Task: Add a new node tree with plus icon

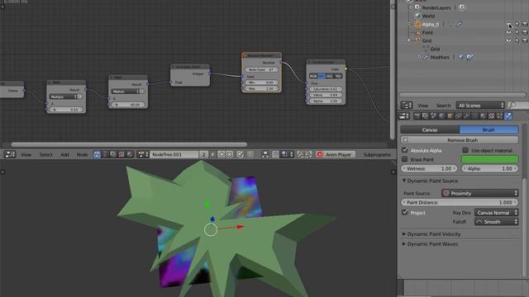Action: pos(222,154)
